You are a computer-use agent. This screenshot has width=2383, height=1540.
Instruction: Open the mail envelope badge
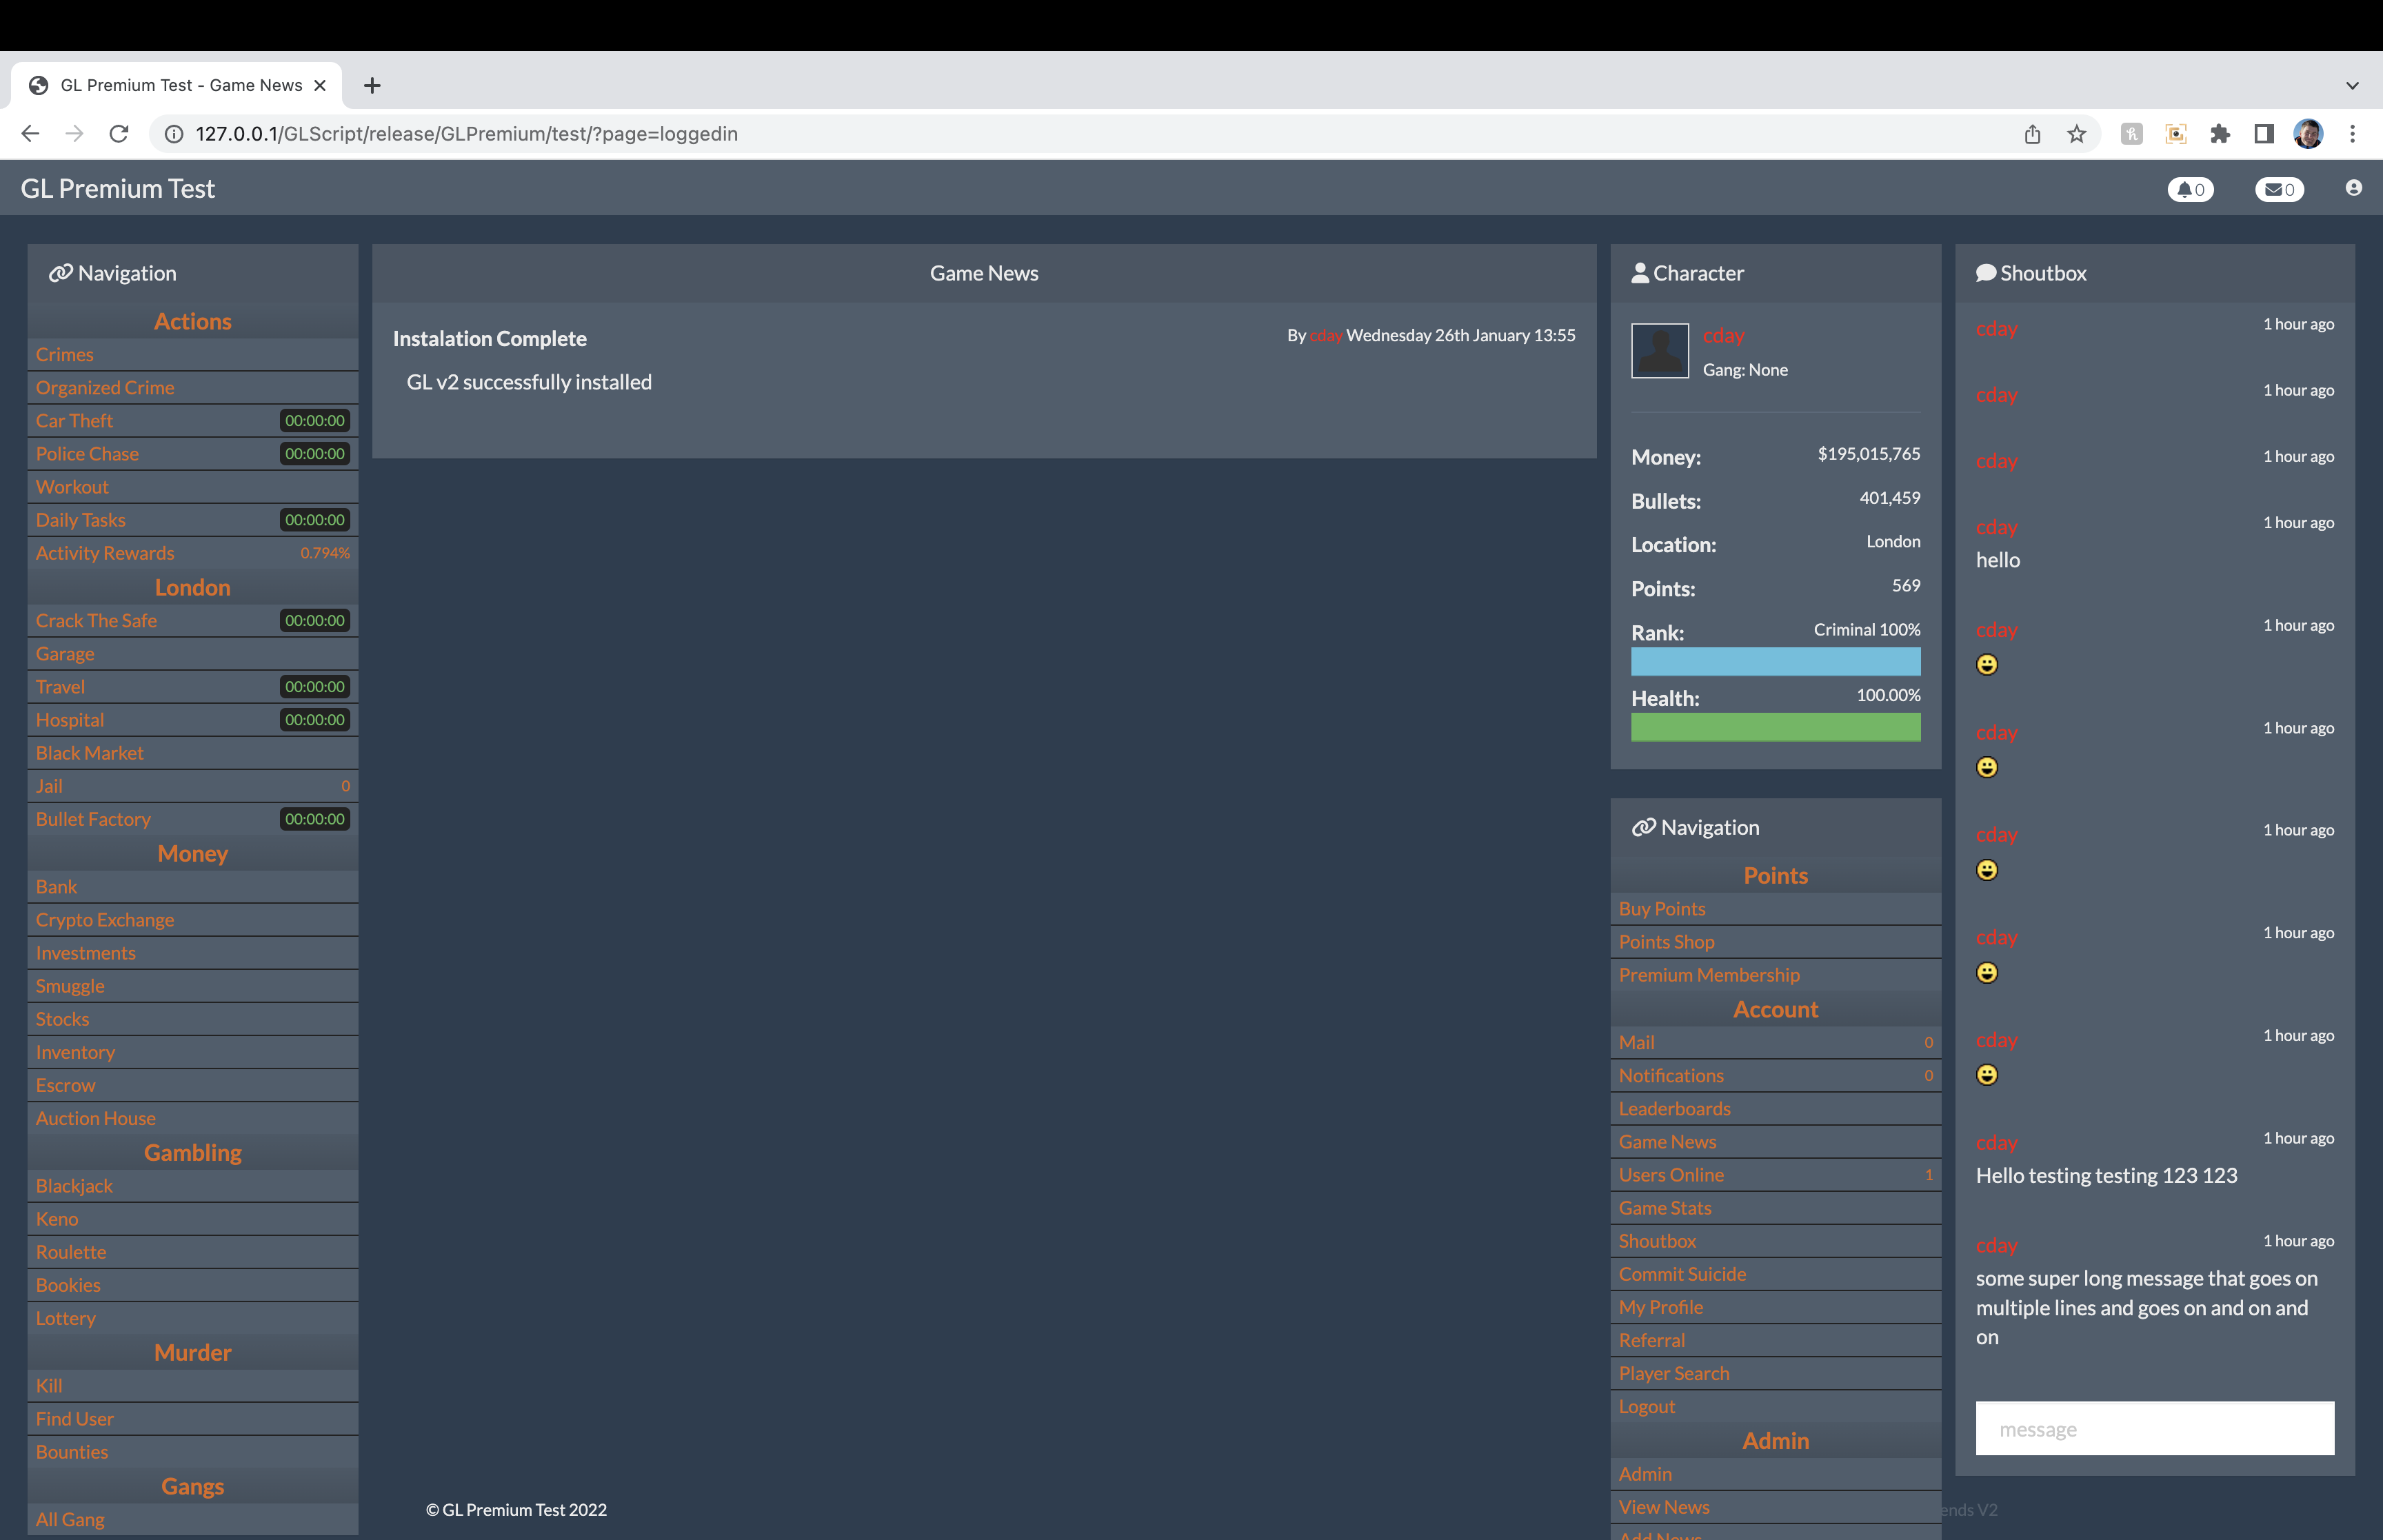tap(2279, 189)
